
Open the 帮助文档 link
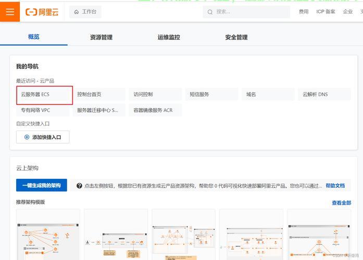(335, 186)
